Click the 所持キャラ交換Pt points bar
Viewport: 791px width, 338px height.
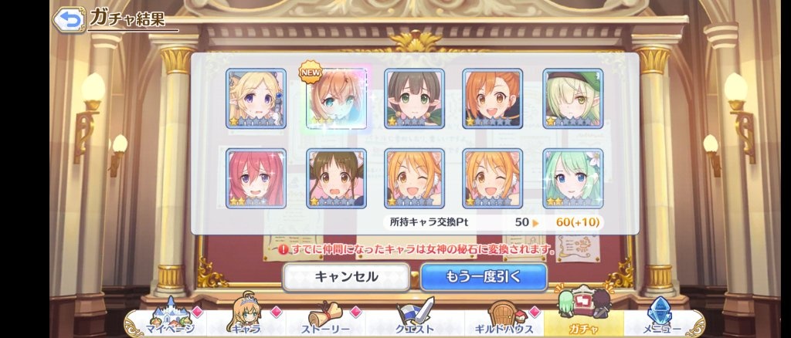[494, 222]
